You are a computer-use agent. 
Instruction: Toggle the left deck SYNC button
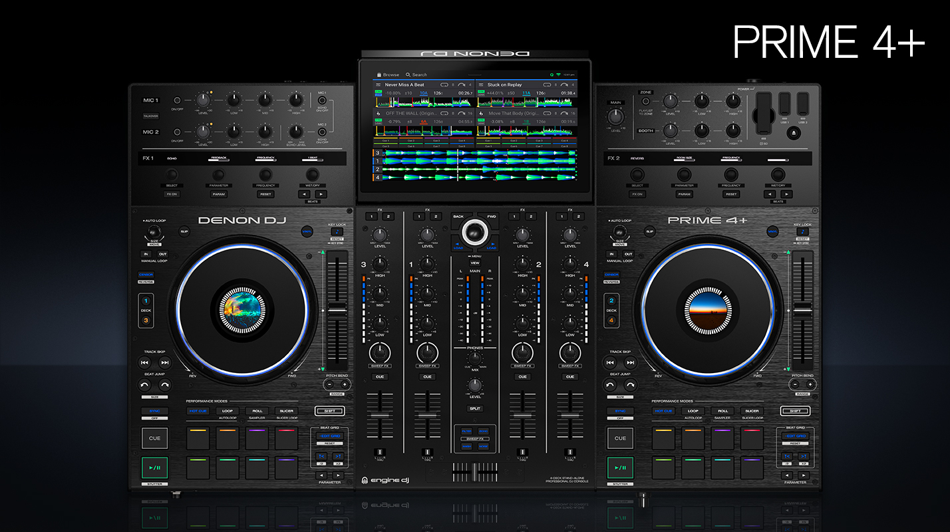154,411
